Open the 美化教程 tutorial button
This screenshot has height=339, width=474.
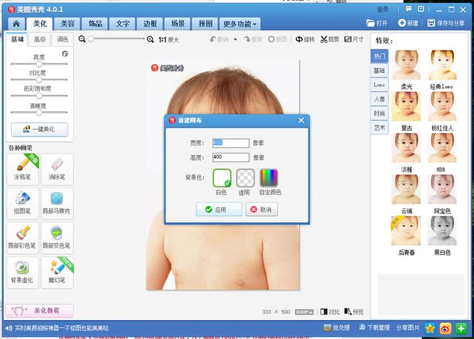(x=39, y=311)
